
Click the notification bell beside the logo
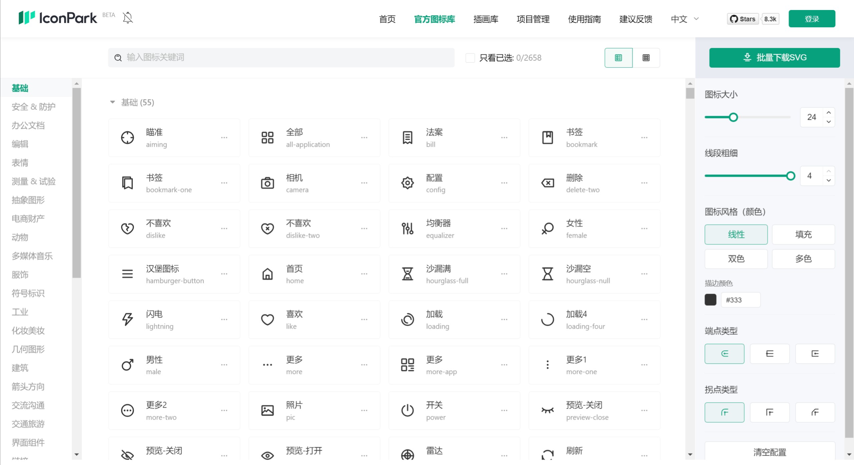(128, 18)
